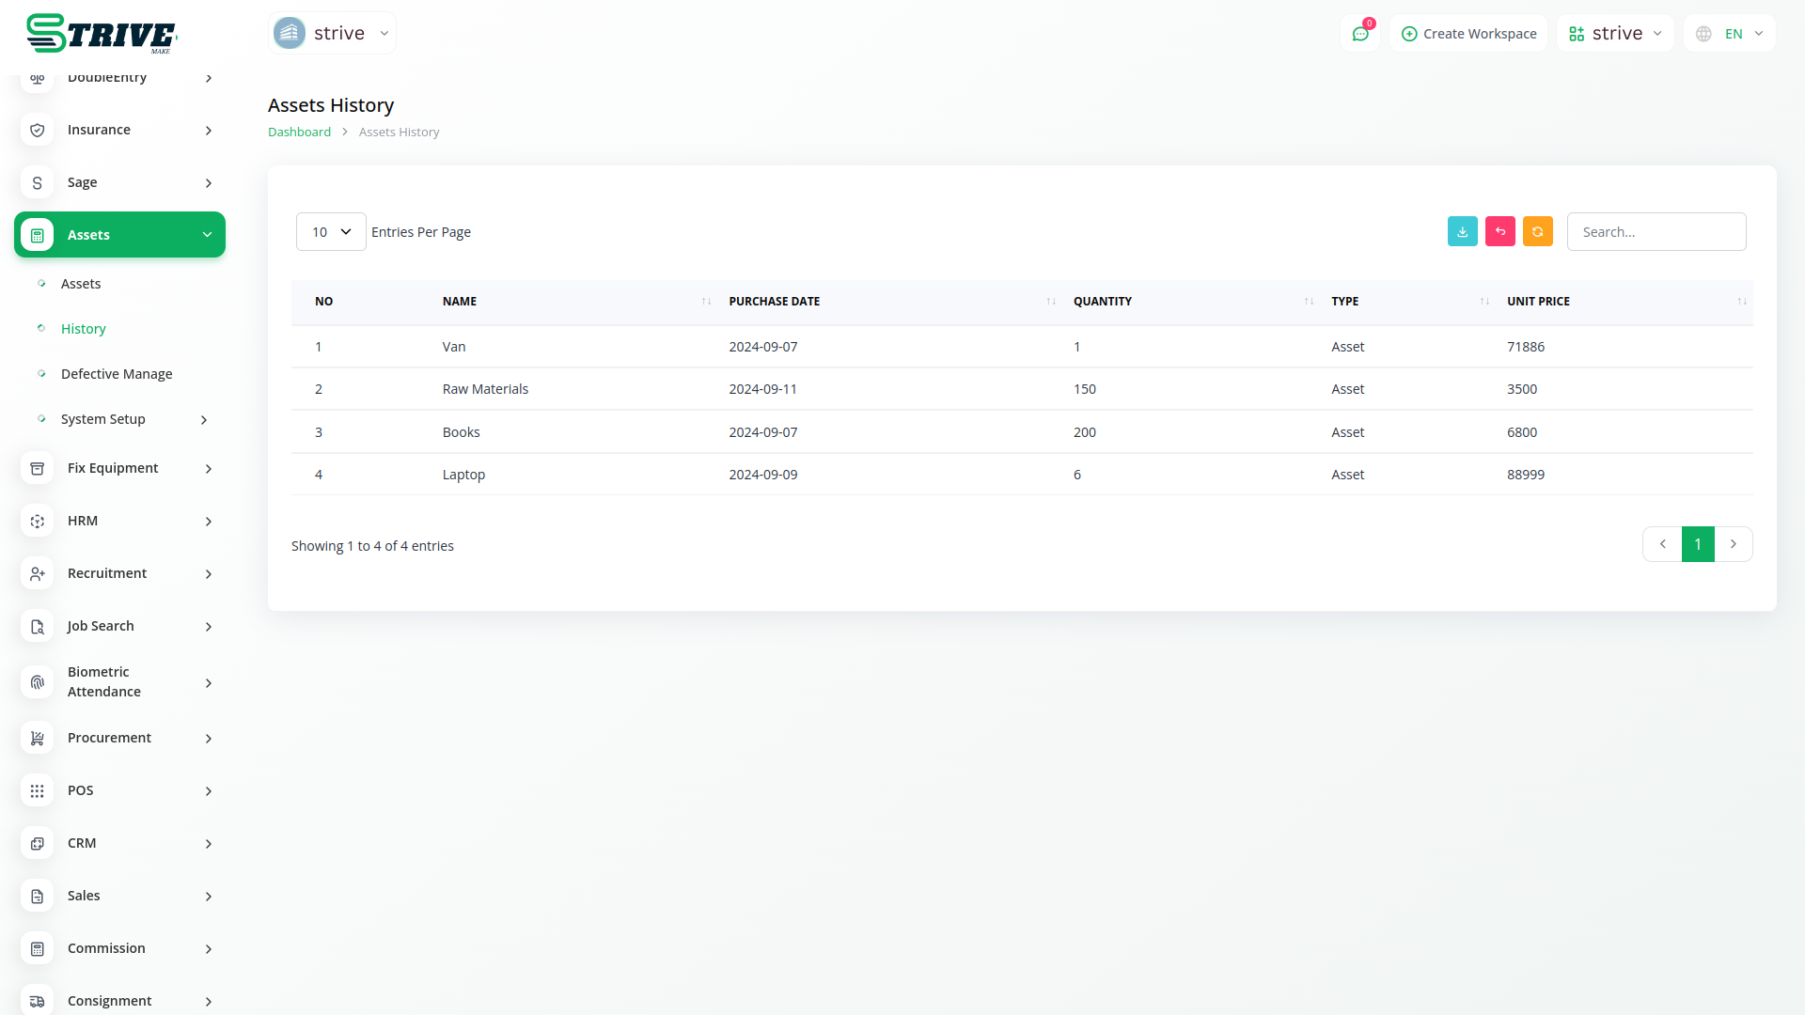This screenshot has width=1805, height=1015.
Task: Open the Defective Manage submenu item
Action: point(117,374)
